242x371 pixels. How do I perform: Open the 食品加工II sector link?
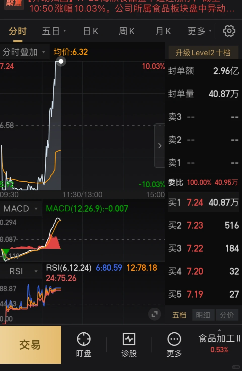[219, 339]
